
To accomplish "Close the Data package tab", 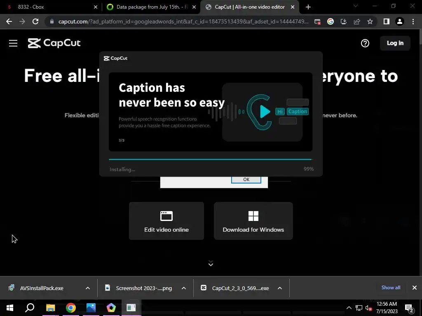I will pyautogui.click(x=194, y=7).
